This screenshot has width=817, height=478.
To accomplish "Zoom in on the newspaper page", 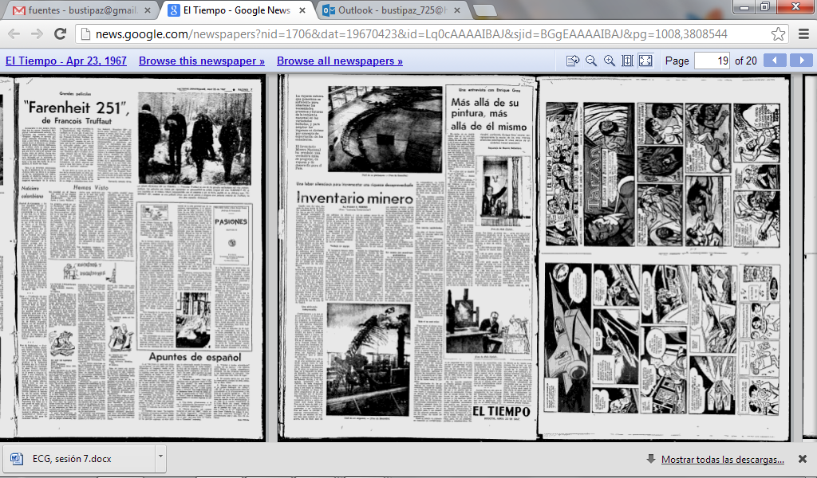I will click(x=609, y=61).
